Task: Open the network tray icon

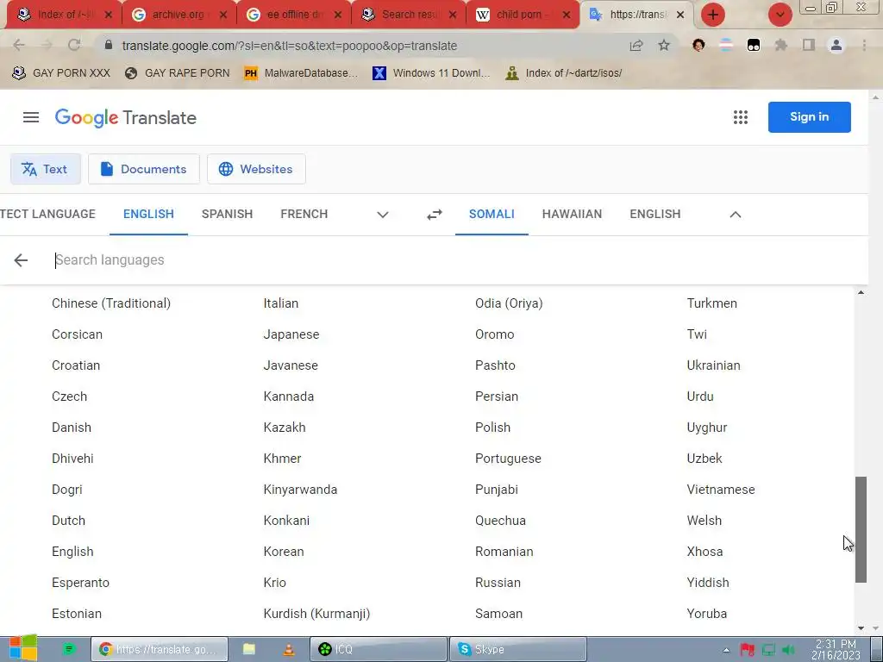Action: tap(768, 650)
